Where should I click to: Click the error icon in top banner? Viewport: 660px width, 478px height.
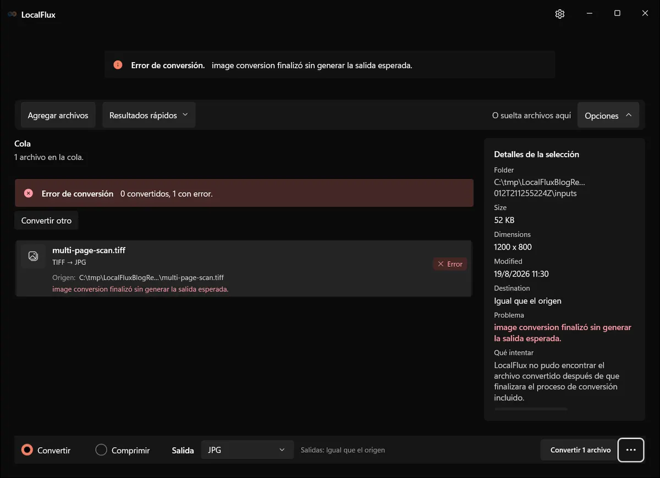click(x=118, y=65)
